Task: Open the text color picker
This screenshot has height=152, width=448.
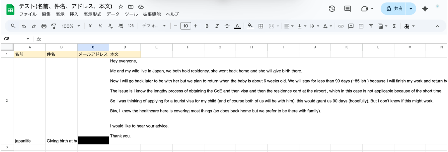Action: [x=237, y=26]
